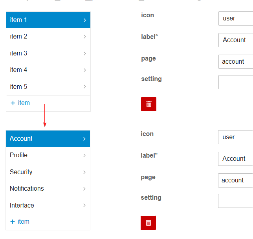The height and width of the screenshot is (239, 253).
Task: Select item 2 in the list
Action: (x=48, y=37)
